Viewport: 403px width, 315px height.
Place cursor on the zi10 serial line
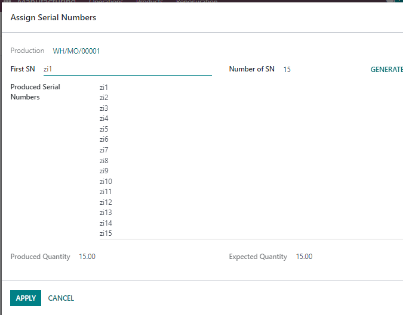click(x=106, y=182)
